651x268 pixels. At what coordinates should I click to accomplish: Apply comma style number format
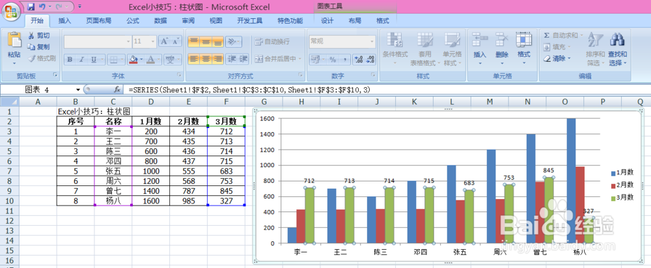(x=345, y=60)
